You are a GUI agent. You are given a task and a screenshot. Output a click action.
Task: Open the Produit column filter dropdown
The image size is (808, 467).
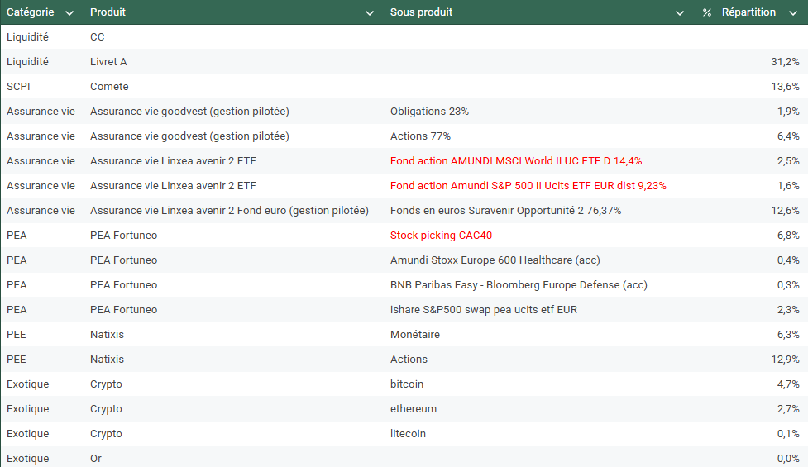369,13
